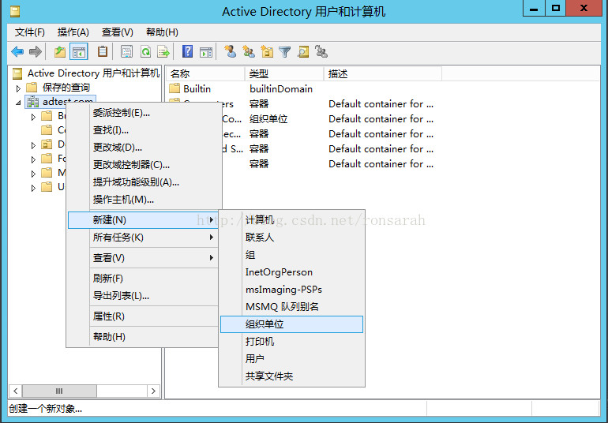The width and height of the screenshot is (608, 423).
Task: Expand the tree folder starting with 'D'
Action: [33, 145]
